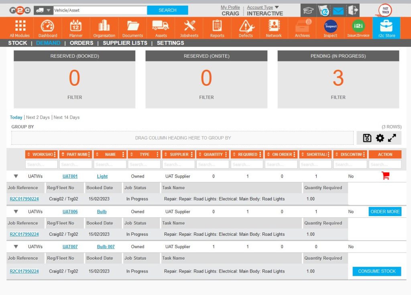Switch to the SUPPLIER LISTS tab
The image size is (411, 295).
pyautogui.click(x=125, y=43)
